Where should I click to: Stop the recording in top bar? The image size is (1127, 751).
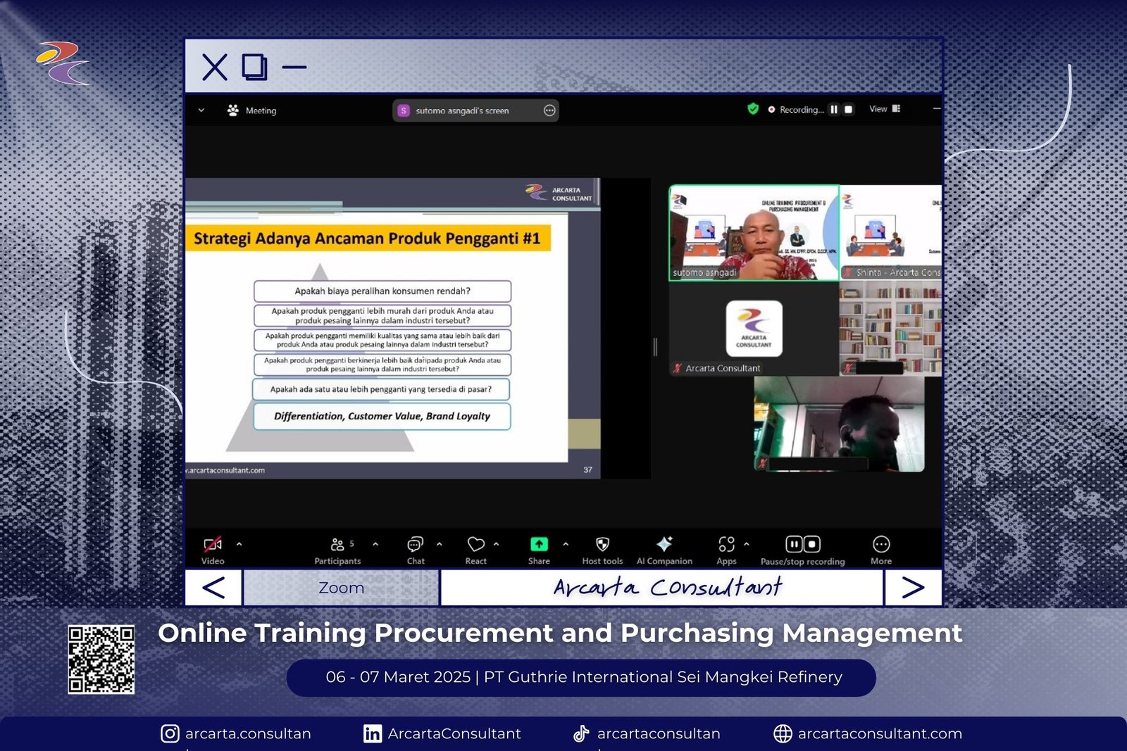tap(848, 110)
